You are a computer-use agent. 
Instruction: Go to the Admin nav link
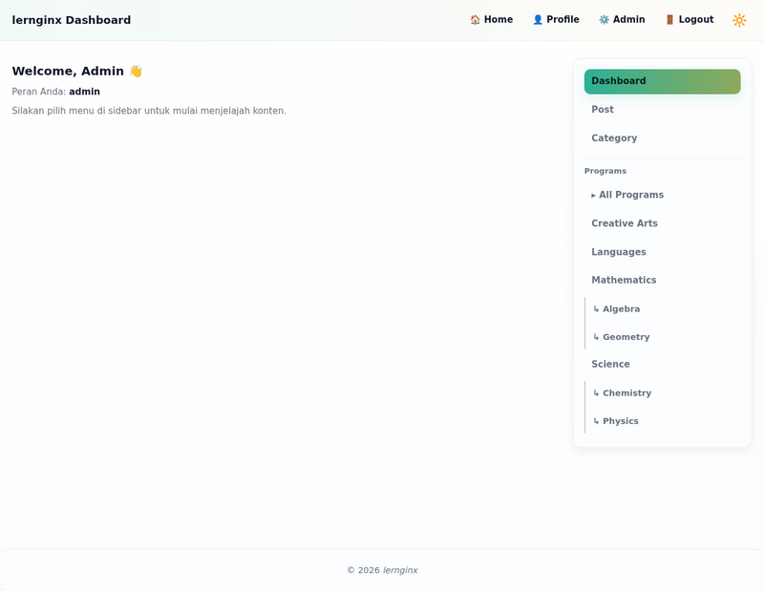click(x=622, y=19)
